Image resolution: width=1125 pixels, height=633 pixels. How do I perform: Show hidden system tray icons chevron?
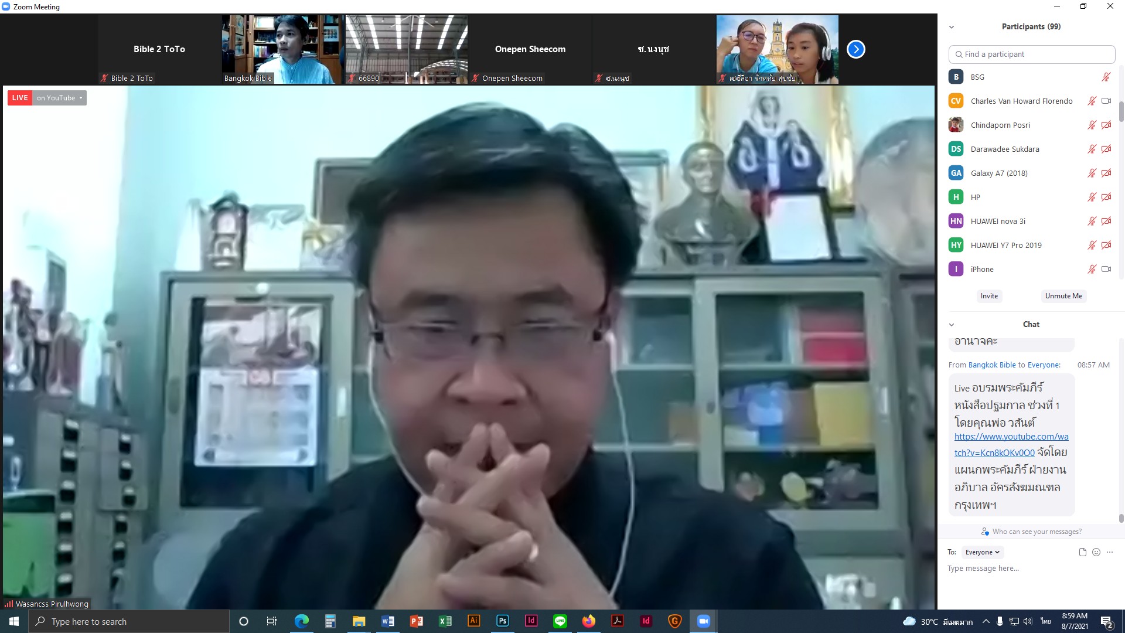click(986, 621)
